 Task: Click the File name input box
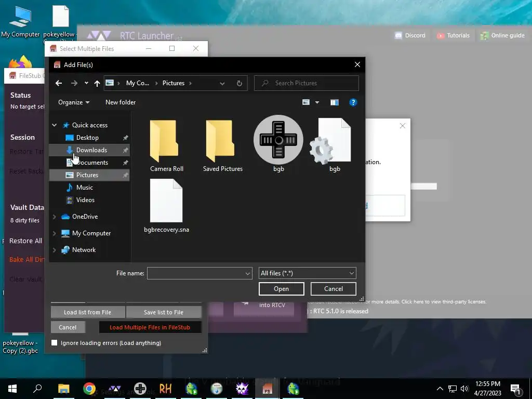pyautogui.click(x=199, y=273)
